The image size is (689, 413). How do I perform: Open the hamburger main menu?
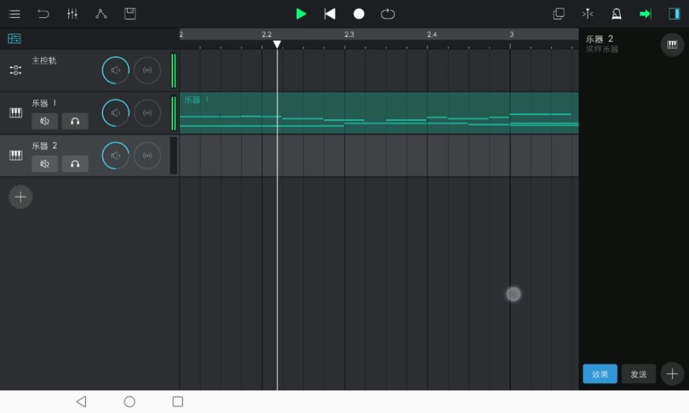tap(14, 14)
